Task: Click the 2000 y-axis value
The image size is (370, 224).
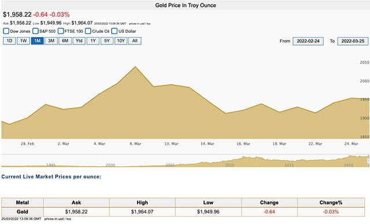Action: (x=365, y=81)
